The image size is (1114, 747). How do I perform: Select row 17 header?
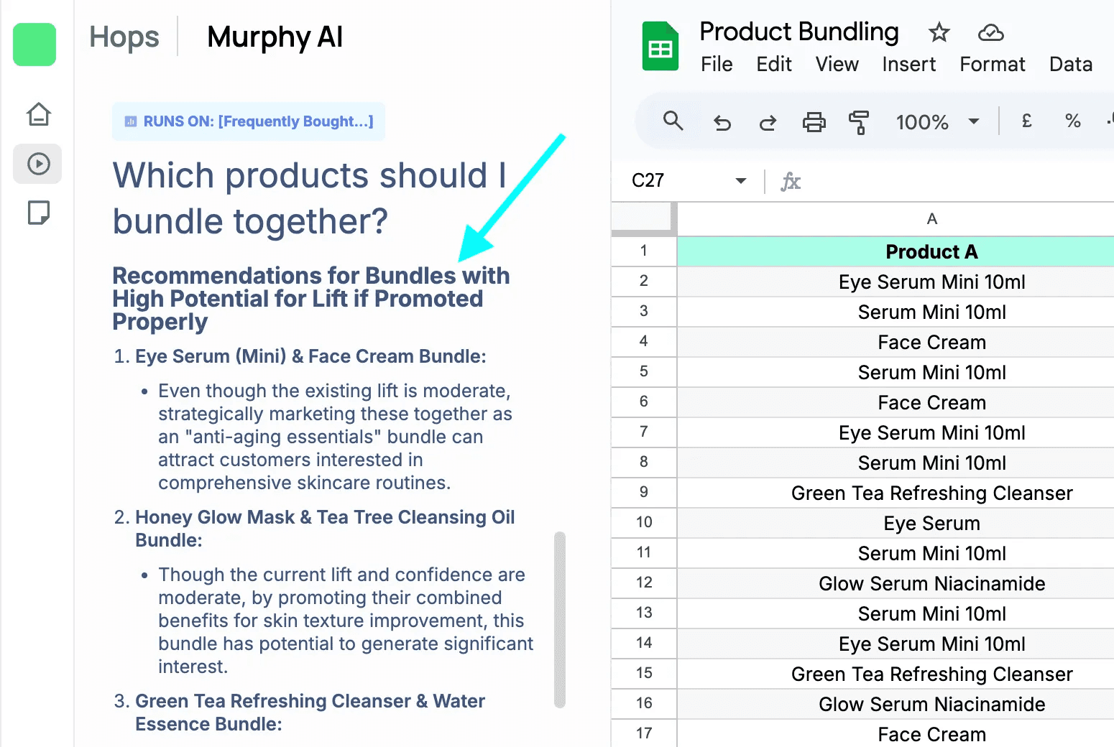[x=644, y=733]
